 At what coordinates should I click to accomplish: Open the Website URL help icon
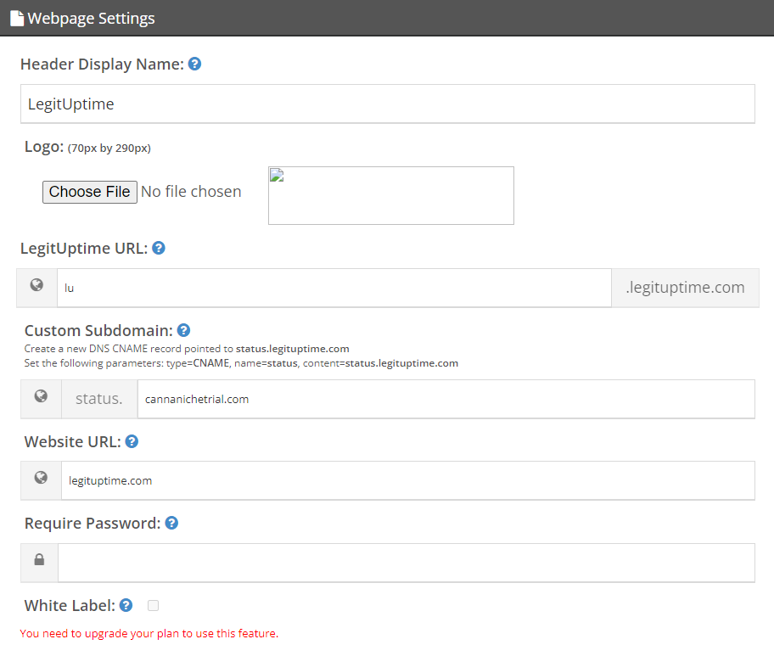(x=132, y=442)
